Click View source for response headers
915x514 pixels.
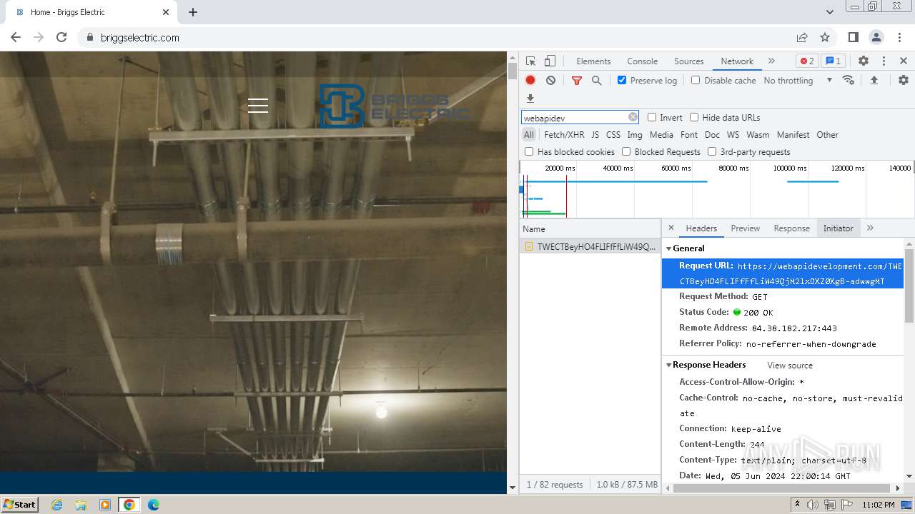coord(790,366)
